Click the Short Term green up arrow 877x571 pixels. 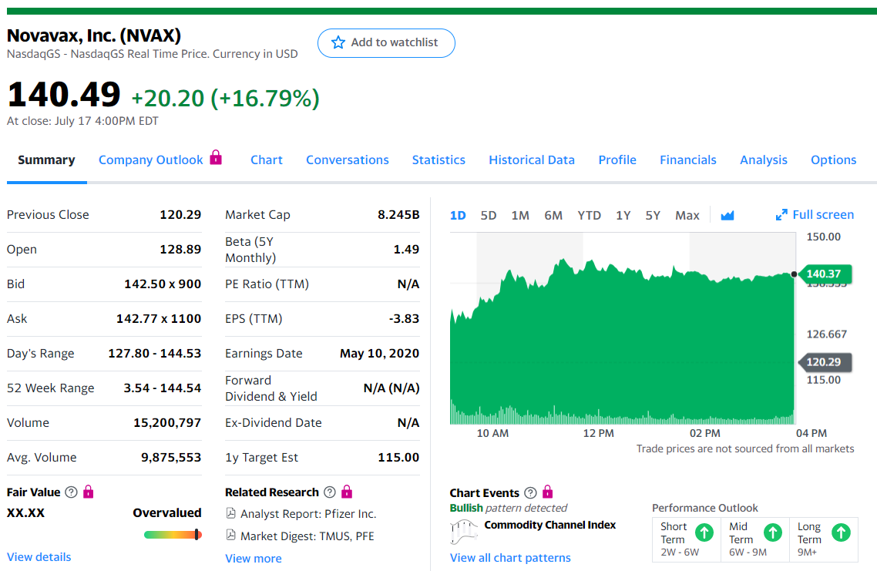[704, 532]
